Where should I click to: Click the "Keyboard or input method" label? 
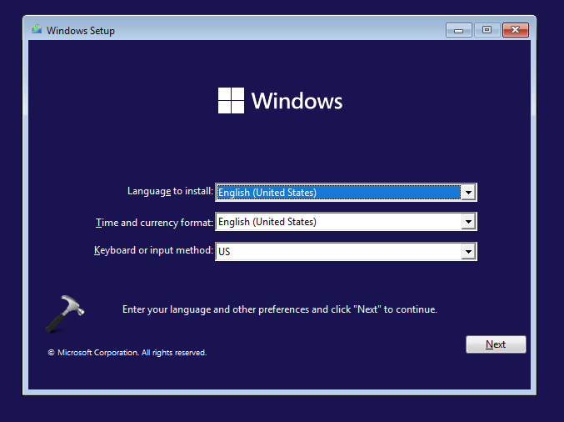click(x=153, y=250)
